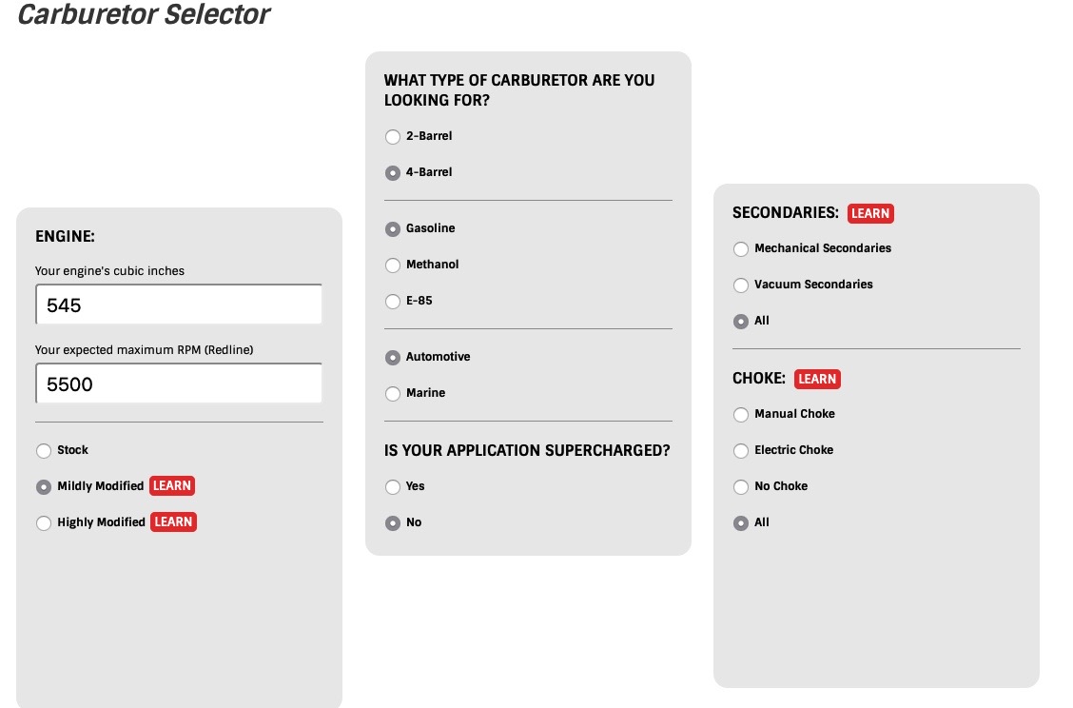The image size is (1073, 708).
Task: Select the 2-Barrel carburetor option
Action: point(393,137)
